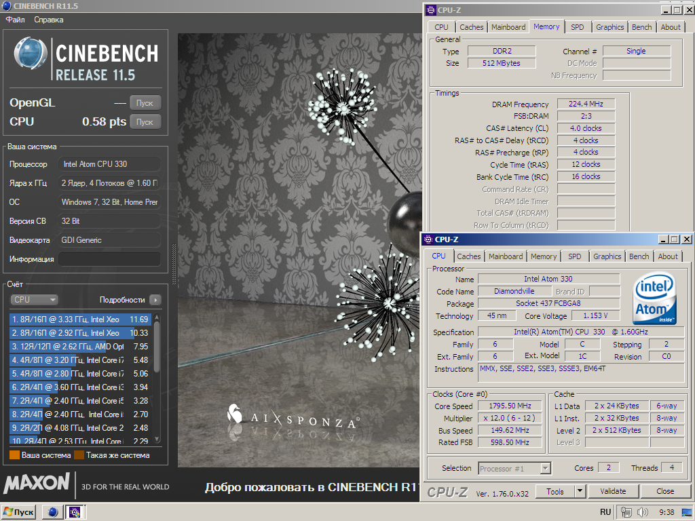Open About tab in front CPU-Z window
The height and width of the screenshot is (521, 695).
click(x=668, y=256)
